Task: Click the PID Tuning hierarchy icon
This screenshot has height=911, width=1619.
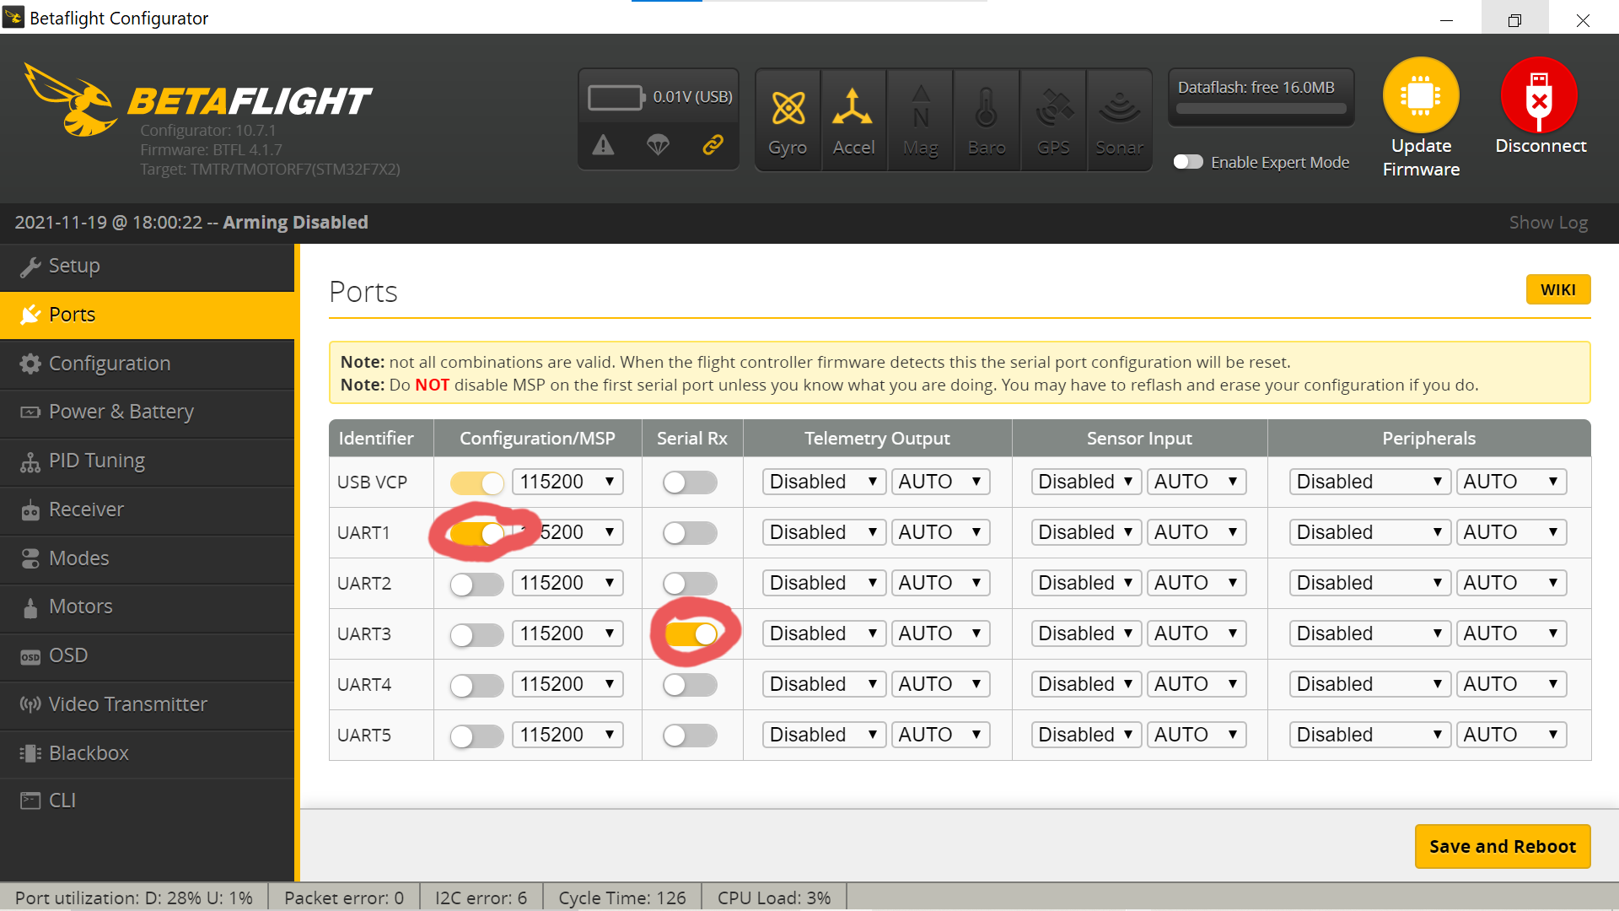Action: click(30, 461)
